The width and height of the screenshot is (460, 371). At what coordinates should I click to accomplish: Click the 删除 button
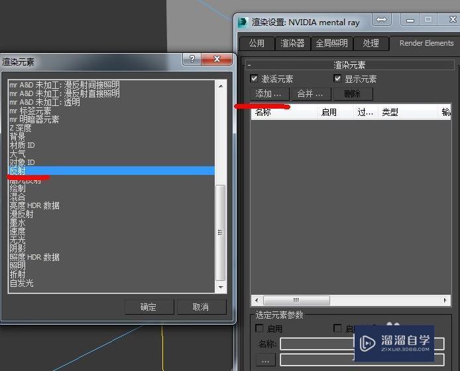pyautogui.click(x=353, y=94)
